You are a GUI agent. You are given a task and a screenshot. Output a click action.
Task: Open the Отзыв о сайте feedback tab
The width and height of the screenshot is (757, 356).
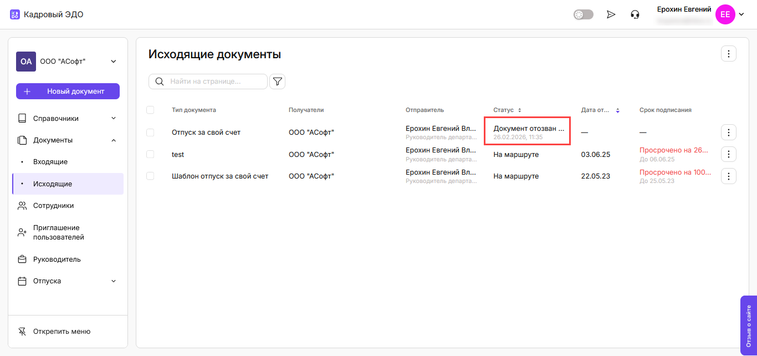(x=748, y=326)
